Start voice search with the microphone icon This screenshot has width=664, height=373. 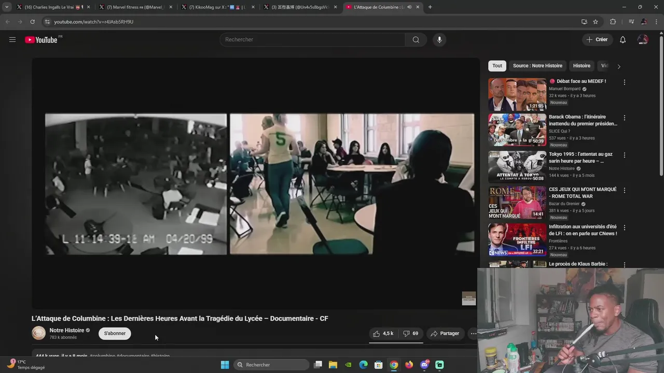click(x=439, y=40)
